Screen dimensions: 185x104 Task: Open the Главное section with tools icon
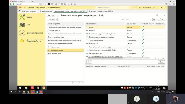click(22, 17)
